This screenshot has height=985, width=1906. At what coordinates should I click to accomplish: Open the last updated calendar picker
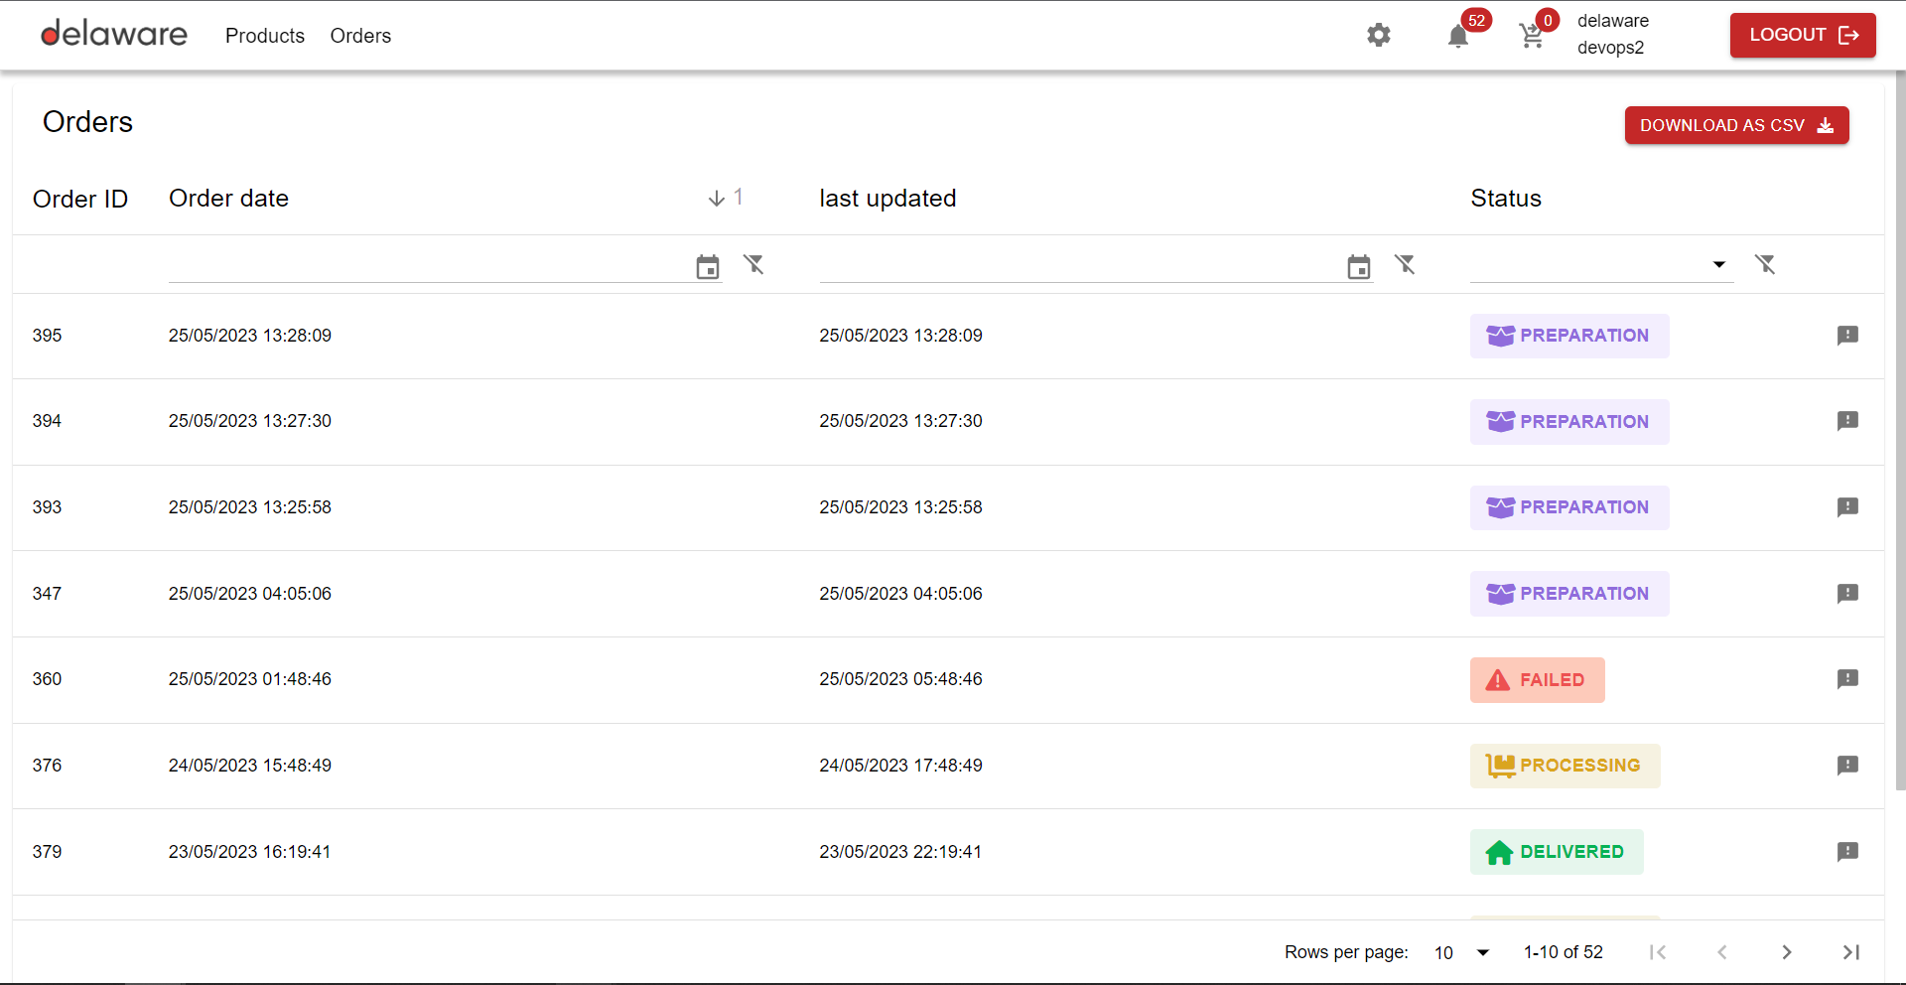point(1359,266)
